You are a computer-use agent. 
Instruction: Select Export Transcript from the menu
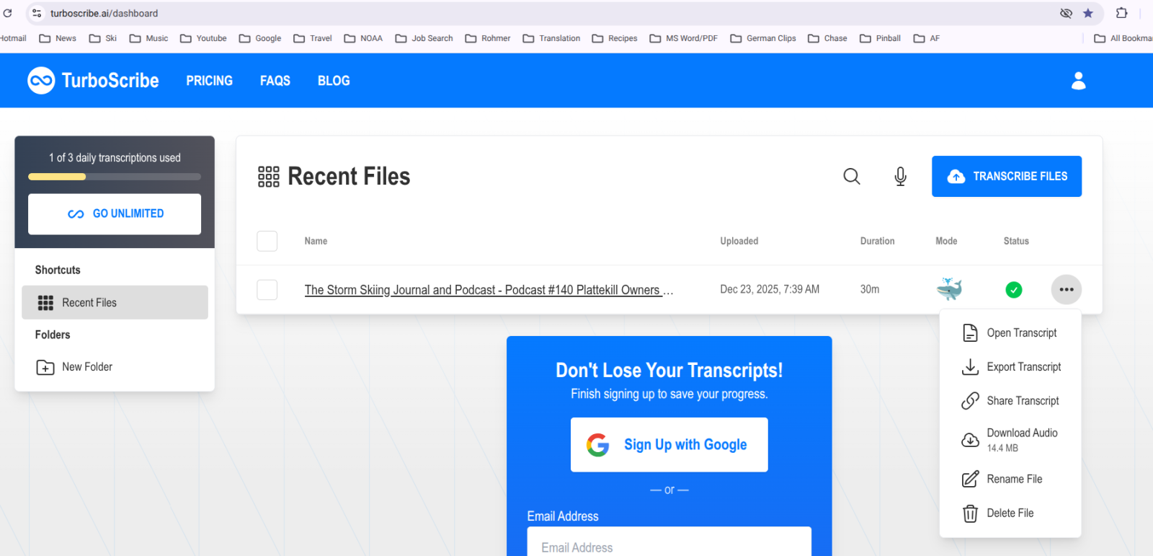[x=1023, y=367]
